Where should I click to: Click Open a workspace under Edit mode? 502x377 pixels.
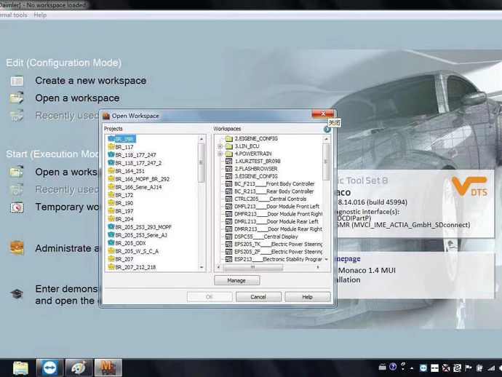(x=77, y=98)
